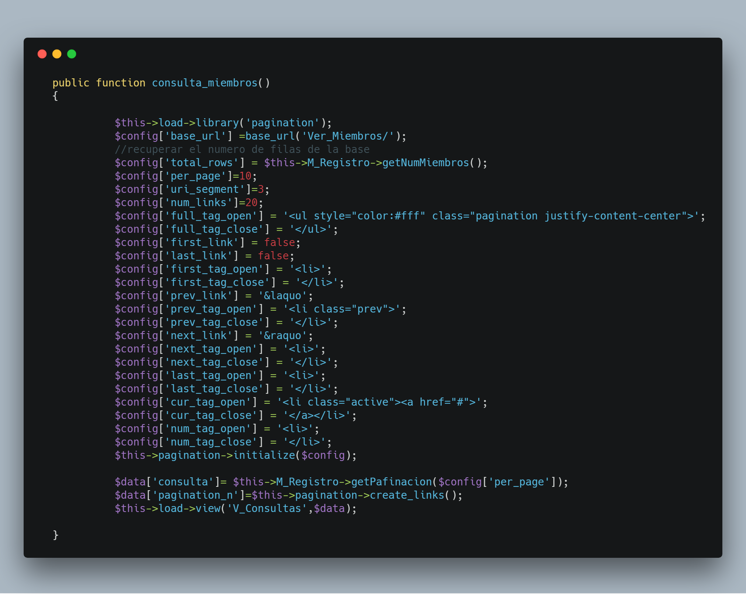Screen dimensions: 746x594
Task: Click the 'first_link' false value
Action: tap(280, 242)
